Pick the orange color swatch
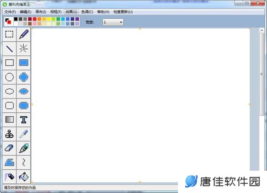The width and height of the screenshot is (267, 193). tap(39, 19)
